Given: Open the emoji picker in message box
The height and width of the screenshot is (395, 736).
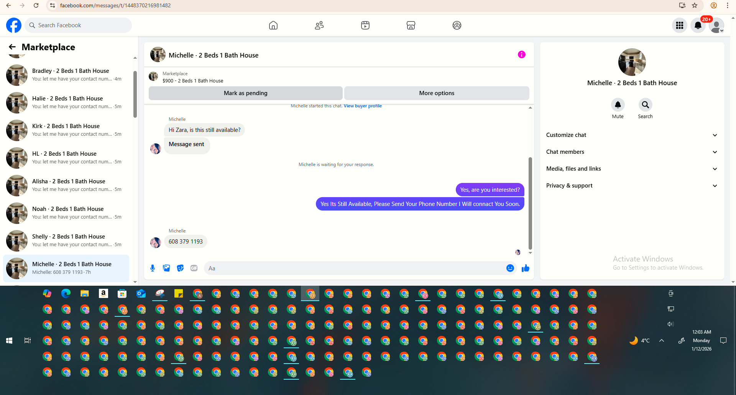Looking at the screenshot, I should tap(510, 268).
